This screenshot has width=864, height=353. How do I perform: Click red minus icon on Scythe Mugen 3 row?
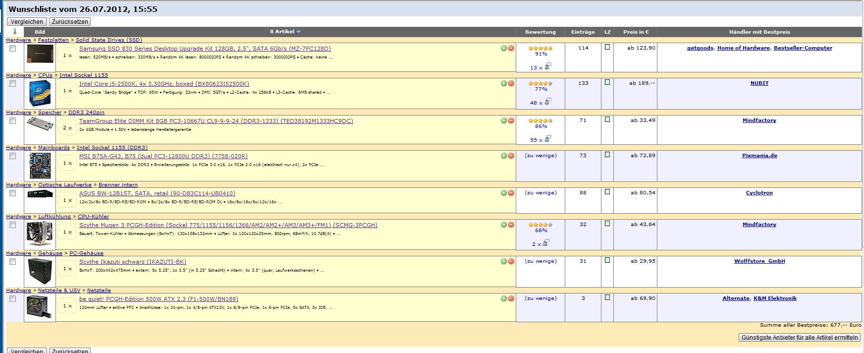511,225
